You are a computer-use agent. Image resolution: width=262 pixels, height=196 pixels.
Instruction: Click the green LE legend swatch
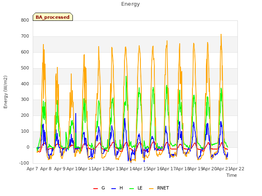click(x=132, y=188)
